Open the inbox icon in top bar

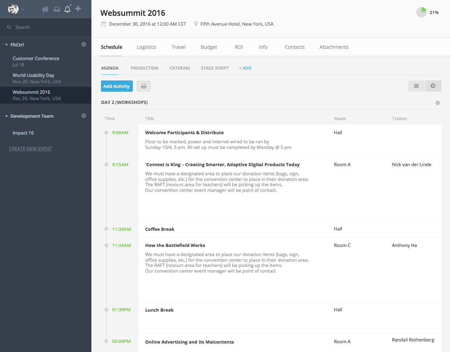tap(57, 9)
